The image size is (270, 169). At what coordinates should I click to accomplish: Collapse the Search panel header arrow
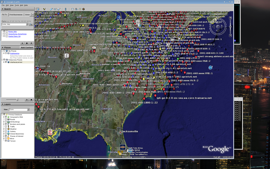3,9
